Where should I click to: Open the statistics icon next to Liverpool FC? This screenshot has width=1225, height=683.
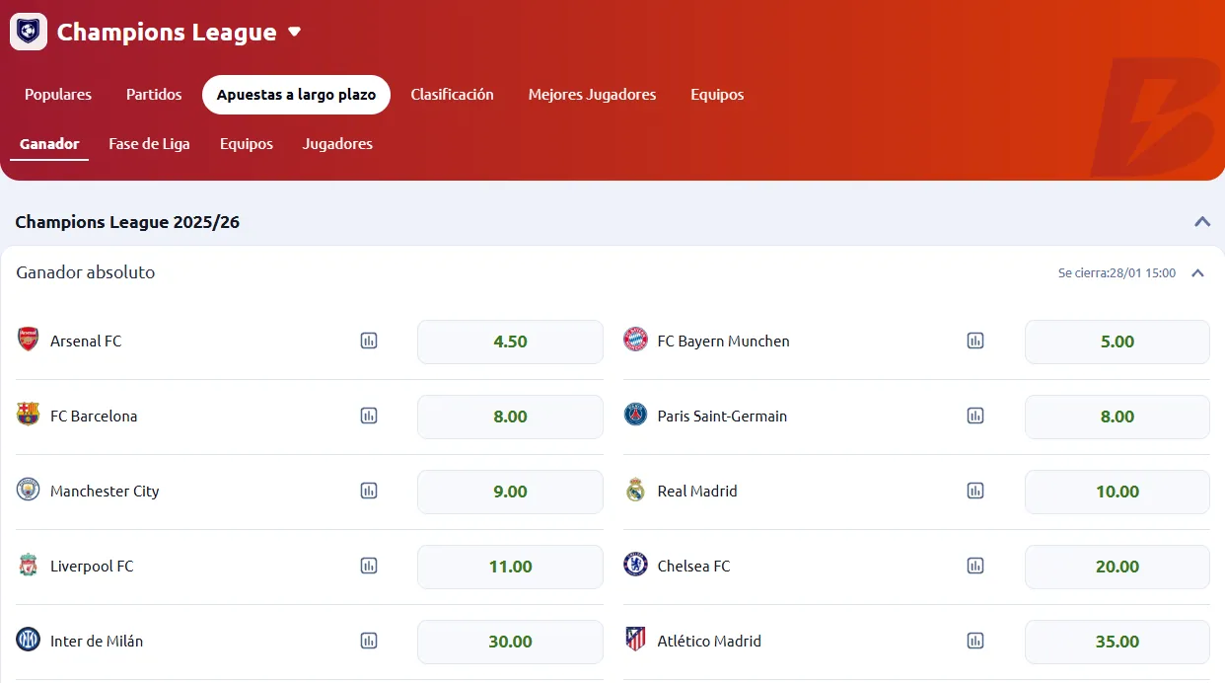(x=369, y=566)
